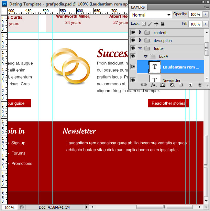
Task: Click the Promotions link
Action: coord(22,163)
